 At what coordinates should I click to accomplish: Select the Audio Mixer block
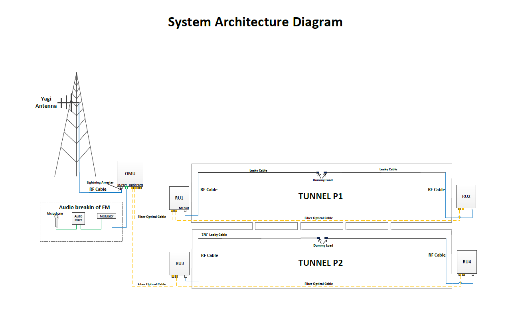tap(78, 218)
